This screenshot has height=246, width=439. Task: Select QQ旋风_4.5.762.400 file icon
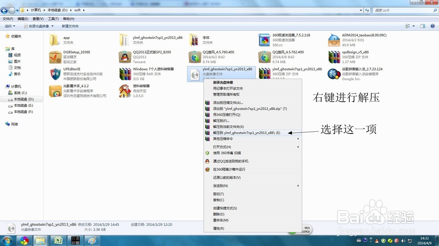(x=264, y=57)
